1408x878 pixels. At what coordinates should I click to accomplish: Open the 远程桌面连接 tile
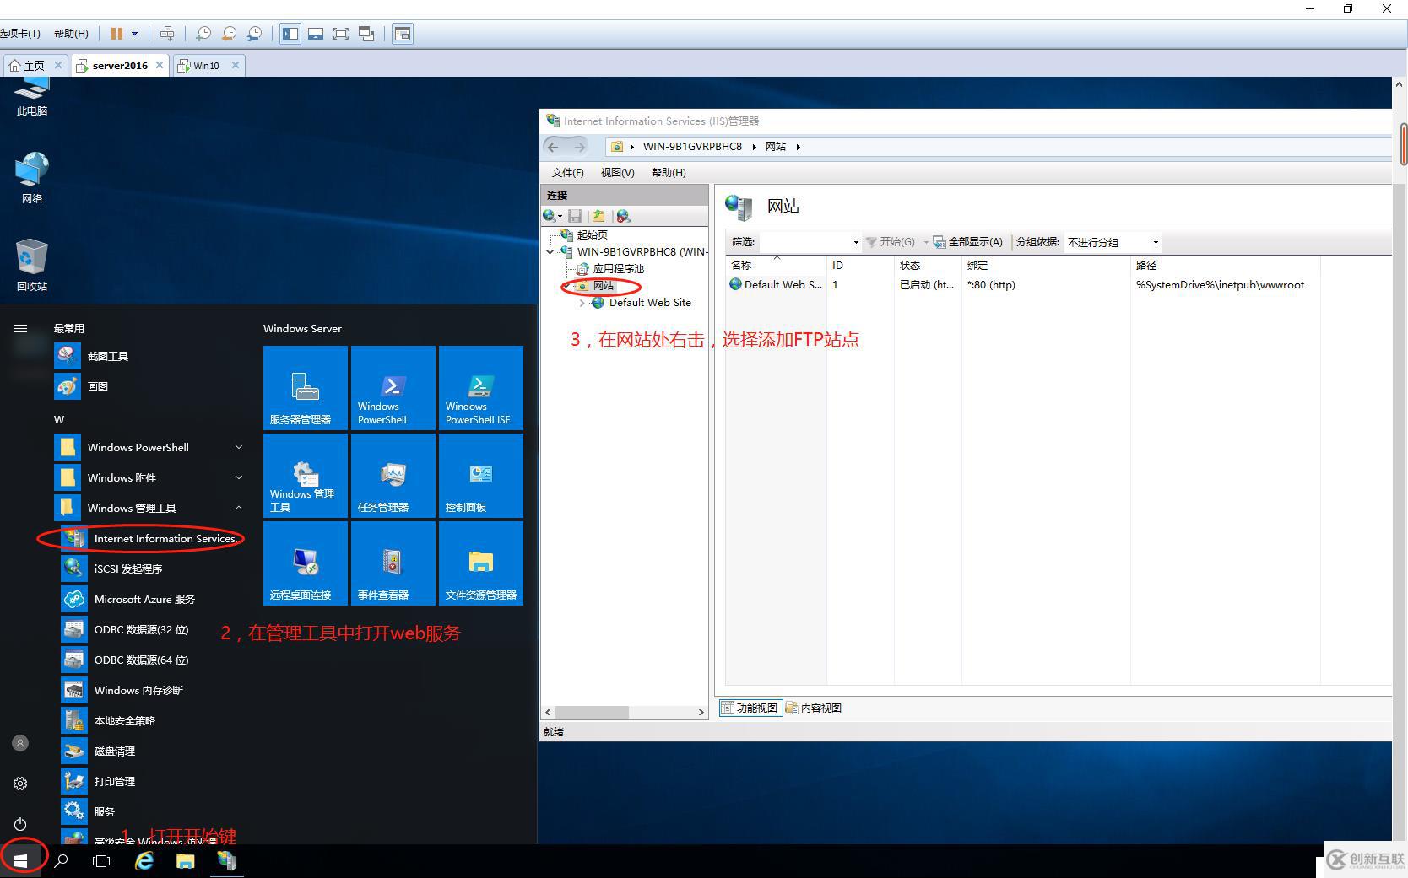pos(306,563)
